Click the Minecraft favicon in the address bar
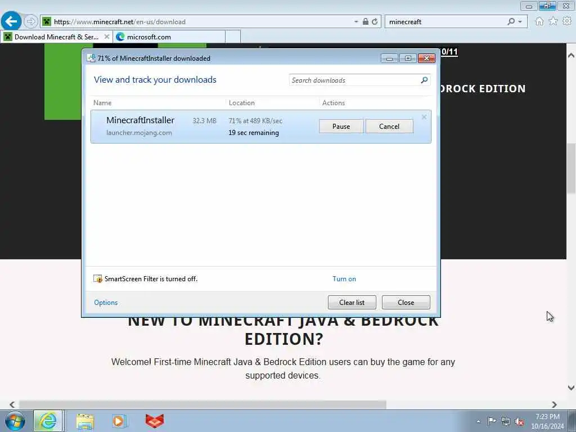Image resolution: width=576 pixels, height=432 pixels. (x=47, y=21)
